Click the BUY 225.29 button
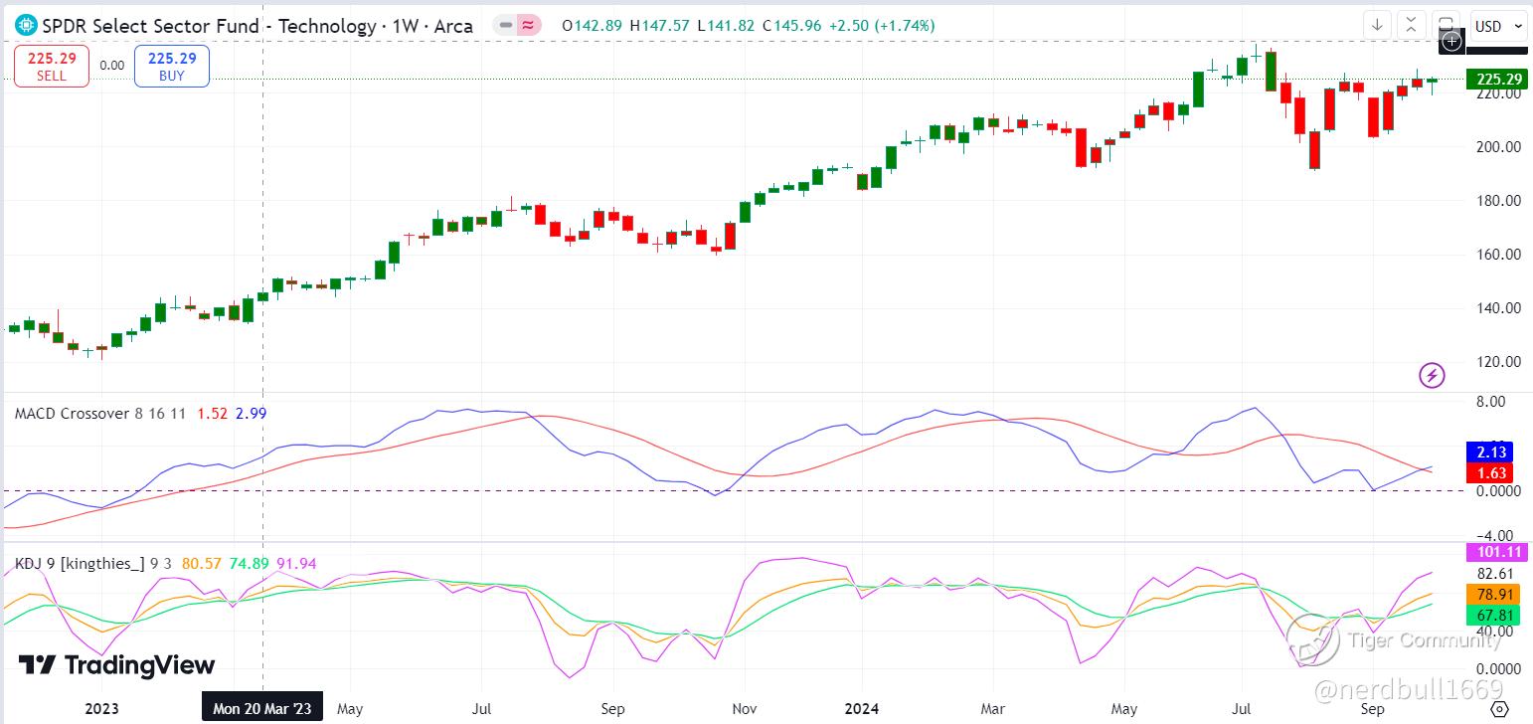The image size is (1533, 724). click(x=172, y=66)
